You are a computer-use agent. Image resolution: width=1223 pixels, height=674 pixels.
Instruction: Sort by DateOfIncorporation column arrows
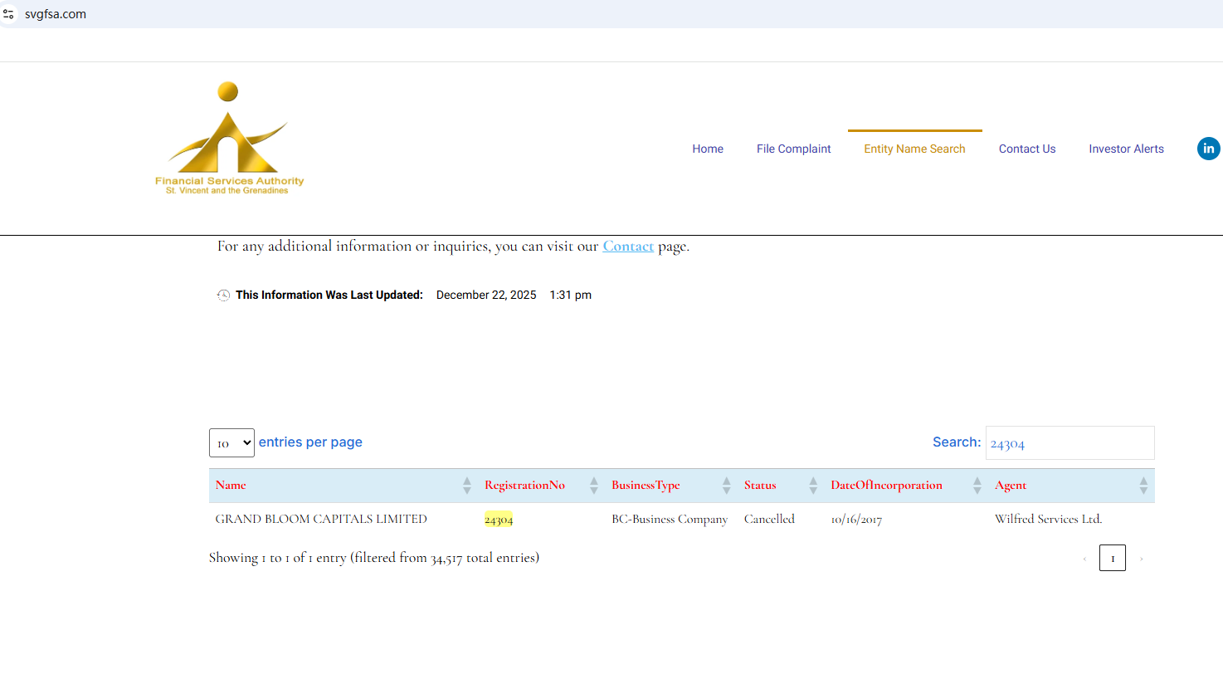click(x=977, y=486)
